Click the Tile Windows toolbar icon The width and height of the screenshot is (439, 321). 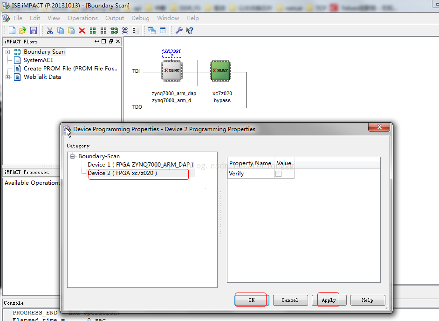click(x=163, y=30)
